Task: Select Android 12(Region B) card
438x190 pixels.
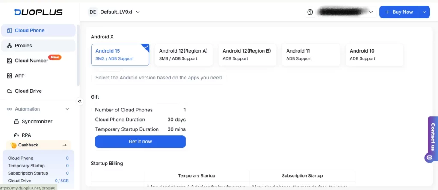Action: 247,55
